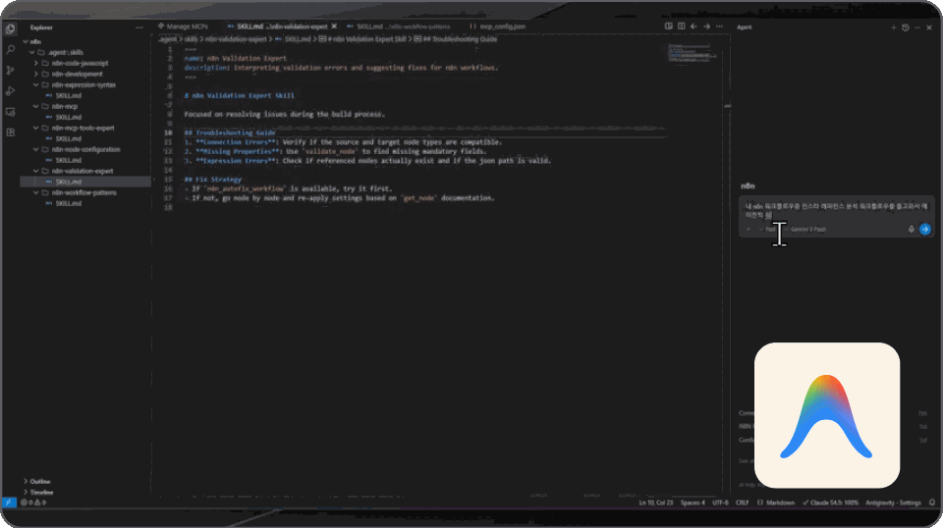Collapse the .agent\skills folder
The width and height of the screenshot is (943, 528).
(32, 52)
